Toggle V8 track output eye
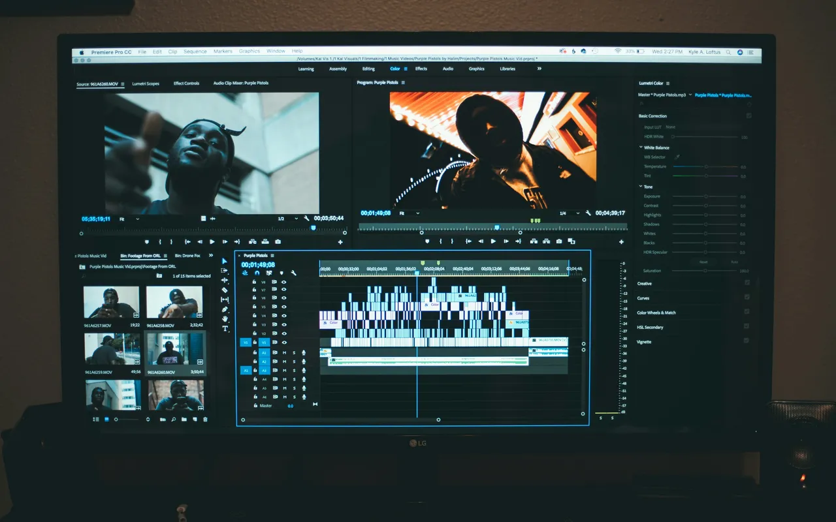Screen dimensions: 836x522 coord(283,281)
